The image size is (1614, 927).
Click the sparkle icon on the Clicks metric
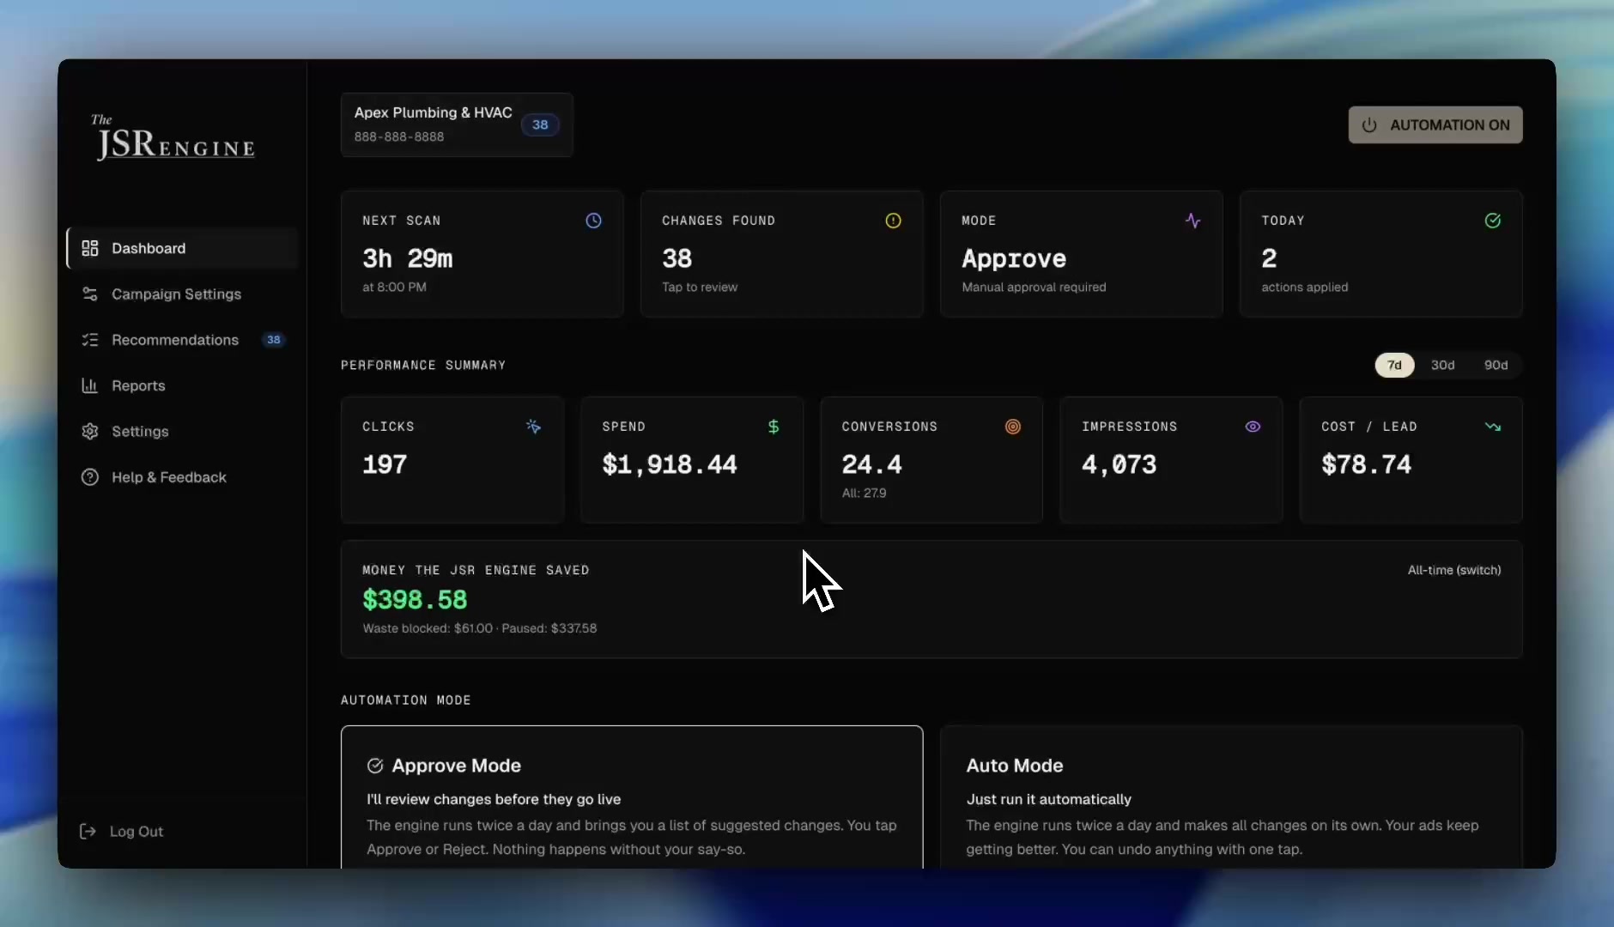click(533, 427)
